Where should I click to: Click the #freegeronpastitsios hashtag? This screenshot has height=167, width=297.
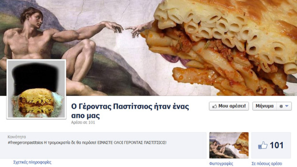[25, 143]
